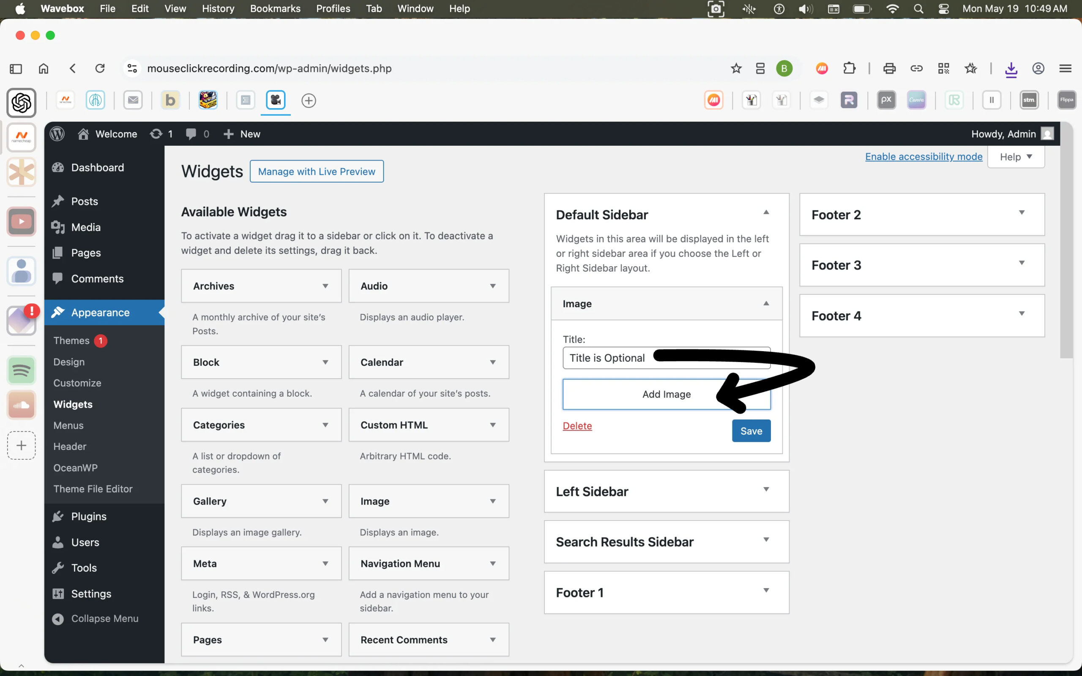Click Enable accessibility mode link
Screen dimensions: 1082x676
pyautogui.click(x=923, y=156)
